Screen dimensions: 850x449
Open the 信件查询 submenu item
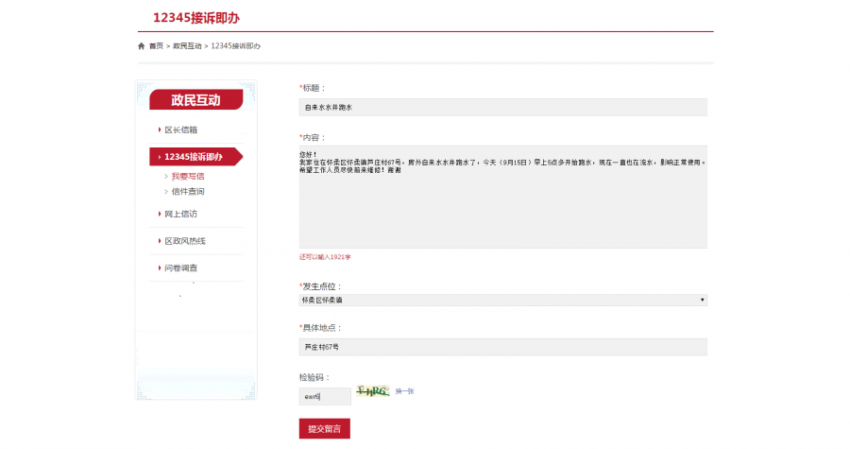coord(187,191)
